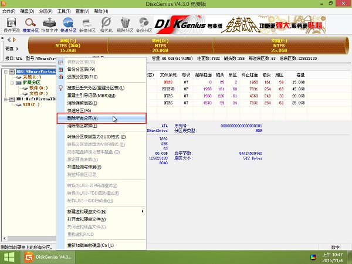The image size is (352, 264).
Task: Choose 重建主引导记录(MBR) menu entry
Action: pos(101,96)
